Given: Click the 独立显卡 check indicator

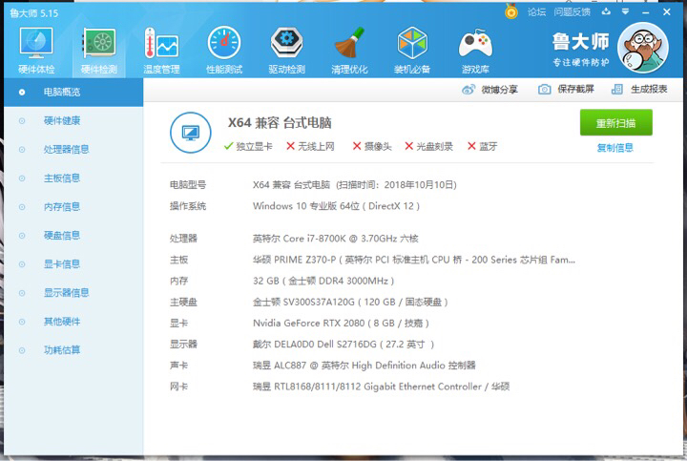Looking at the screenshot, I should coord(248,146).
